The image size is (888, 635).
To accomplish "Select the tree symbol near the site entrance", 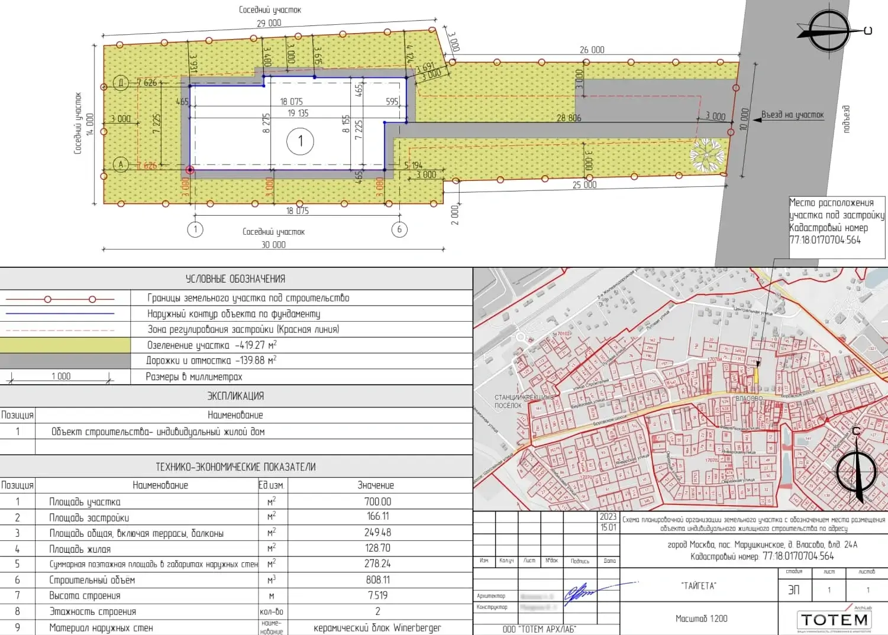I will click(x=706, y=154).
